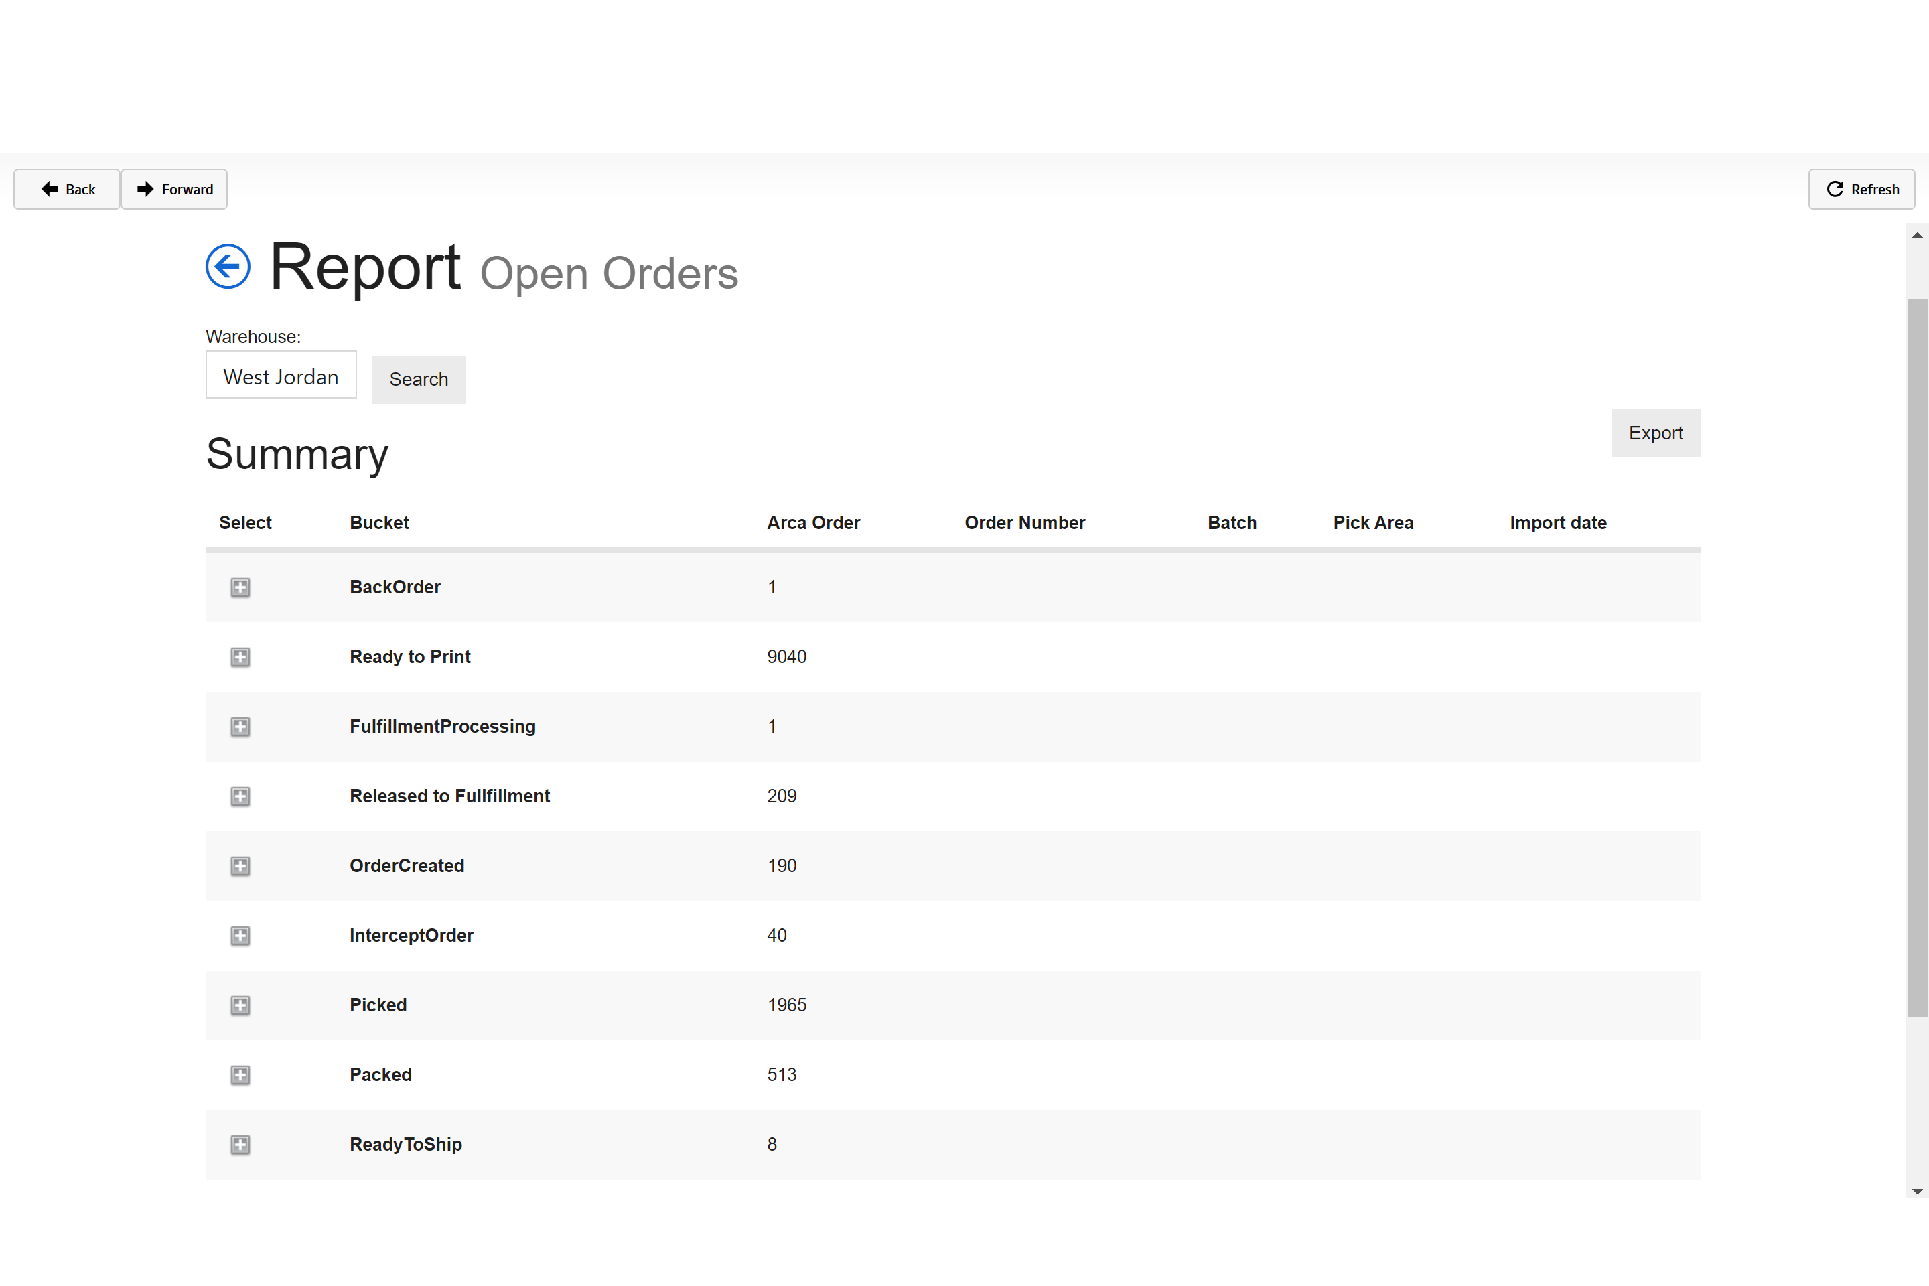Click the Bucket column header

pyautogui.click(x=379, y=522)
